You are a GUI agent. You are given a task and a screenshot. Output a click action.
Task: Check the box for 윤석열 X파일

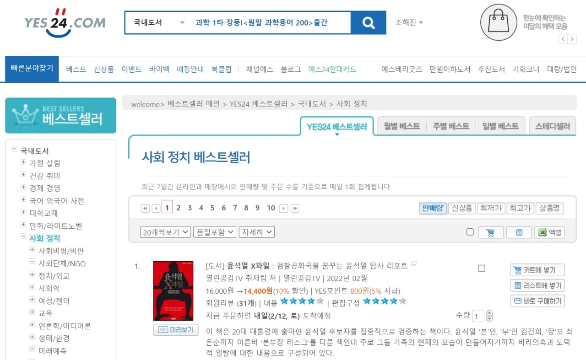pyautogui.click(x=482, y=269)
